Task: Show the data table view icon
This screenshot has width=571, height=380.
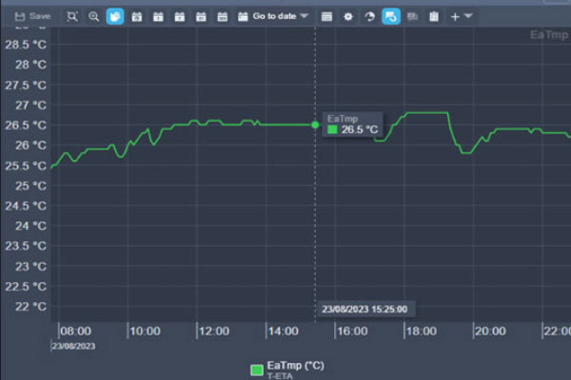Action: (326, 17)
